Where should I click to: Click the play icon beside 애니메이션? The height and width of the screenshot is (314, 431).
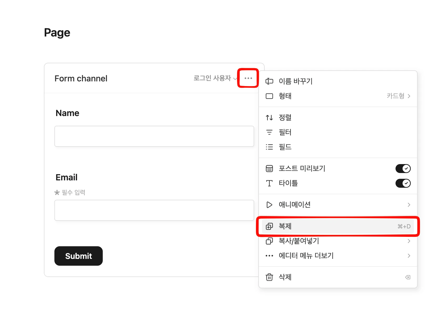(x=269, y=205)
